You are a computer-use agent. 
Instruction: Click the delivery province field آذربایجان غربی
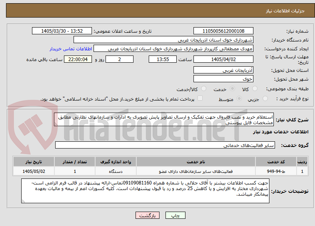223,70
